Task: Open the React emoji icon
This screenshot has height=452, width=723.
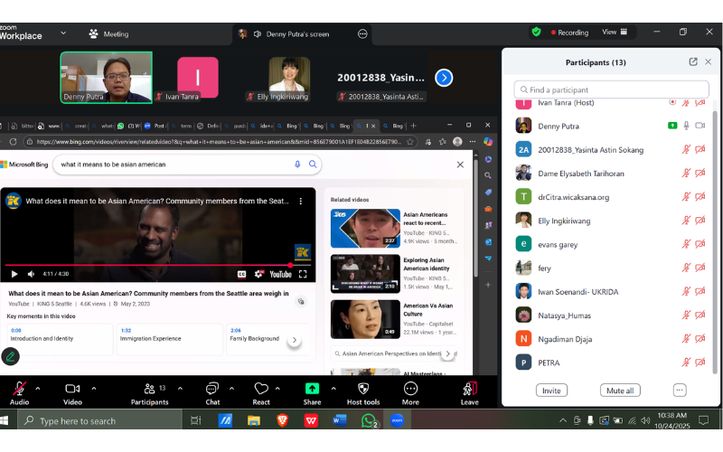Action: coord(261,389)
